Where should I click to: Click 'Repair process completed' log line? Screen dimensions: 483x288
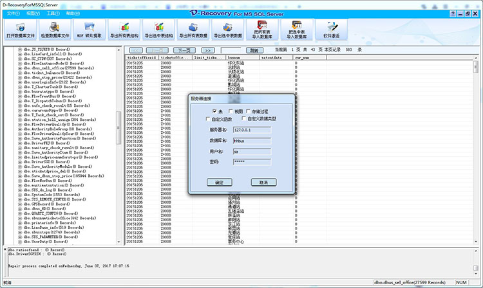pos(68,266)
